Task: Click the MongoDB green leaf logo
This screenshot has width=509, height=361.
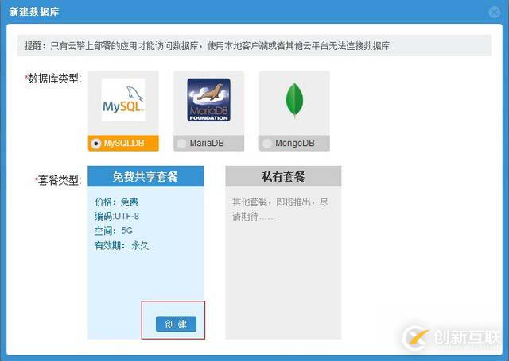Action: [x=294, y=100]
